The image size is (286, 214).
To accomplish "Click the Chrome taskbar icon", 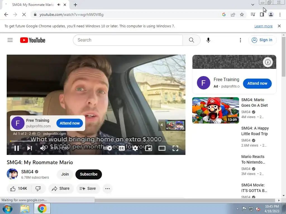I will (42, 208).
